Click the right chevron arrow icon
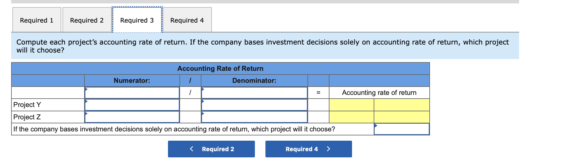 (x=328, y=149)
